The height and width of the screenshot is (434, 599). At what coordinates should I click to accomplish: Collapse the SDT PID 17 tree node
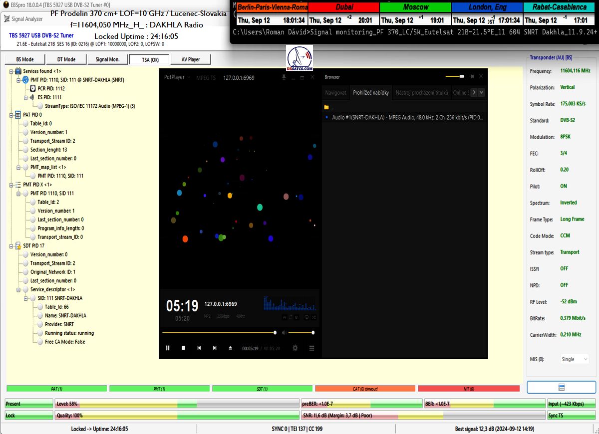[x=10, y=246]
